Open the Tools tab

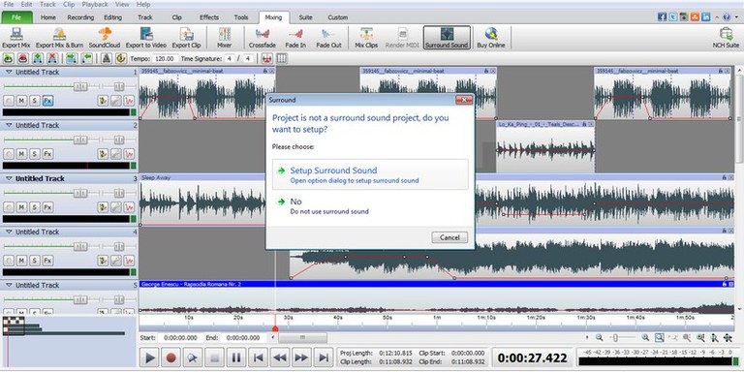coord(241,17)
